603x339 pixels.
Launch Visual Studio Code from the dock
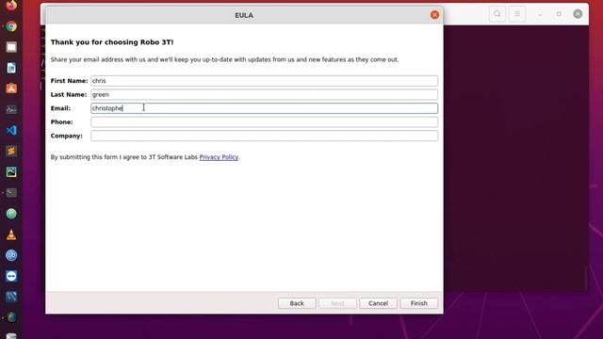tap(11, 130)
